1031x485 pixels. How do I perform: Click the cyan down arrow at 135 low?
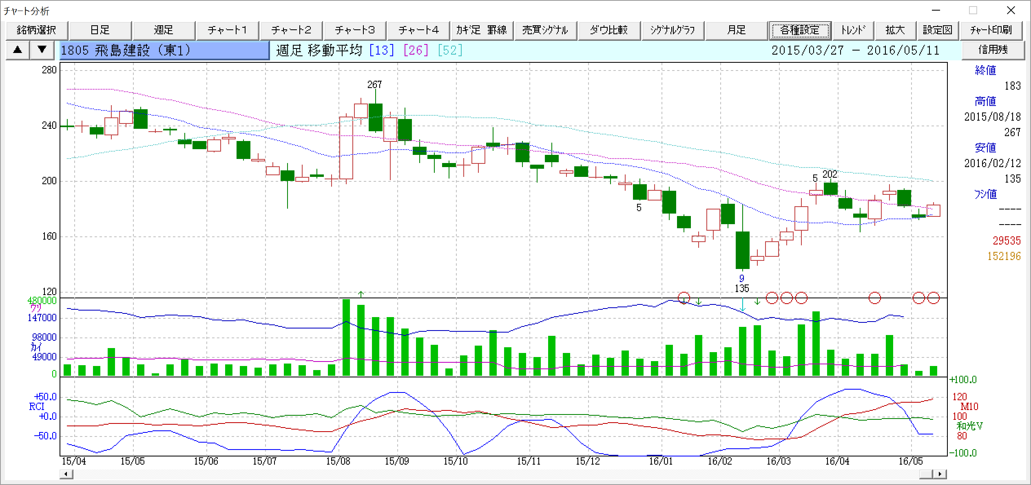743,305
